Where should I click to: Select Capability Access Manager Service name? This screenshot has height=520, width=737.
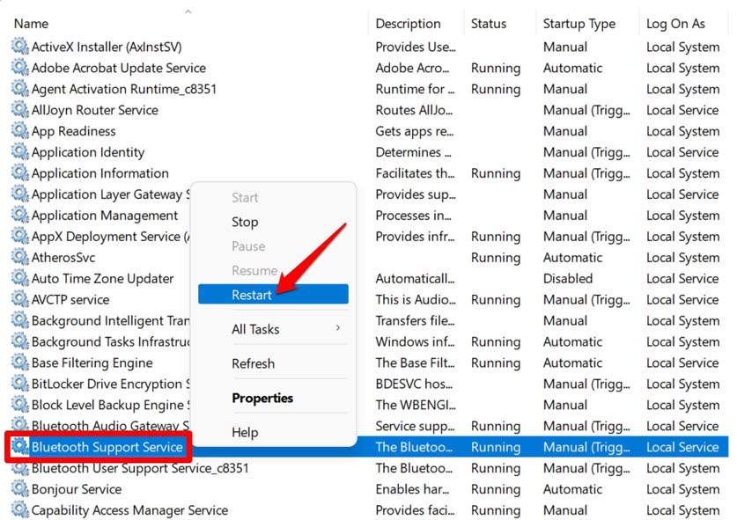point(129,510)
